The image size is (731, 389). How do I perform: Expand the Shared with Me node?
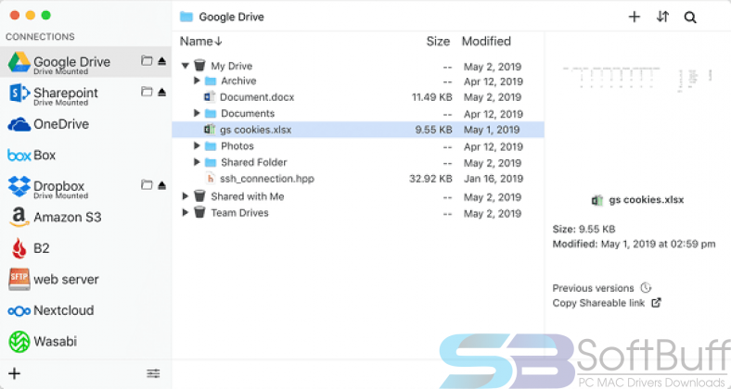click(186, 196)
